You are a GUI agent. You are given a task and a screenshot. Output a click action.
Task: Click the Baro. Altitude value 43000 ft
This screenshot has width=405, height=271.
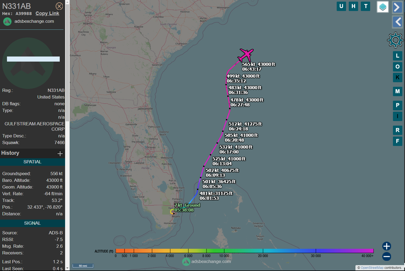pos(54,180)
